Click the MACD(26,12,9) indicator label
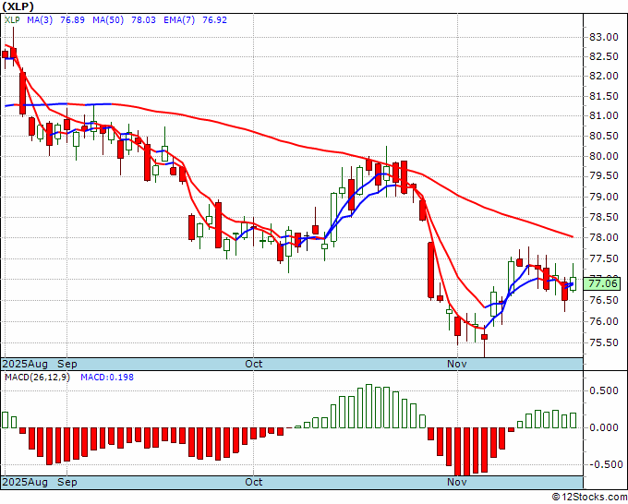The height and width of the screenshot is (504, 628). pyautogui.click(x=37, y=378)
